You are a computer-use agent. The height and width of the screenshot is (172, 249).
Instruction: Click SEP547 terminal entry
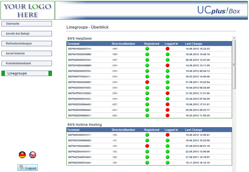click(x=80, y=93)
